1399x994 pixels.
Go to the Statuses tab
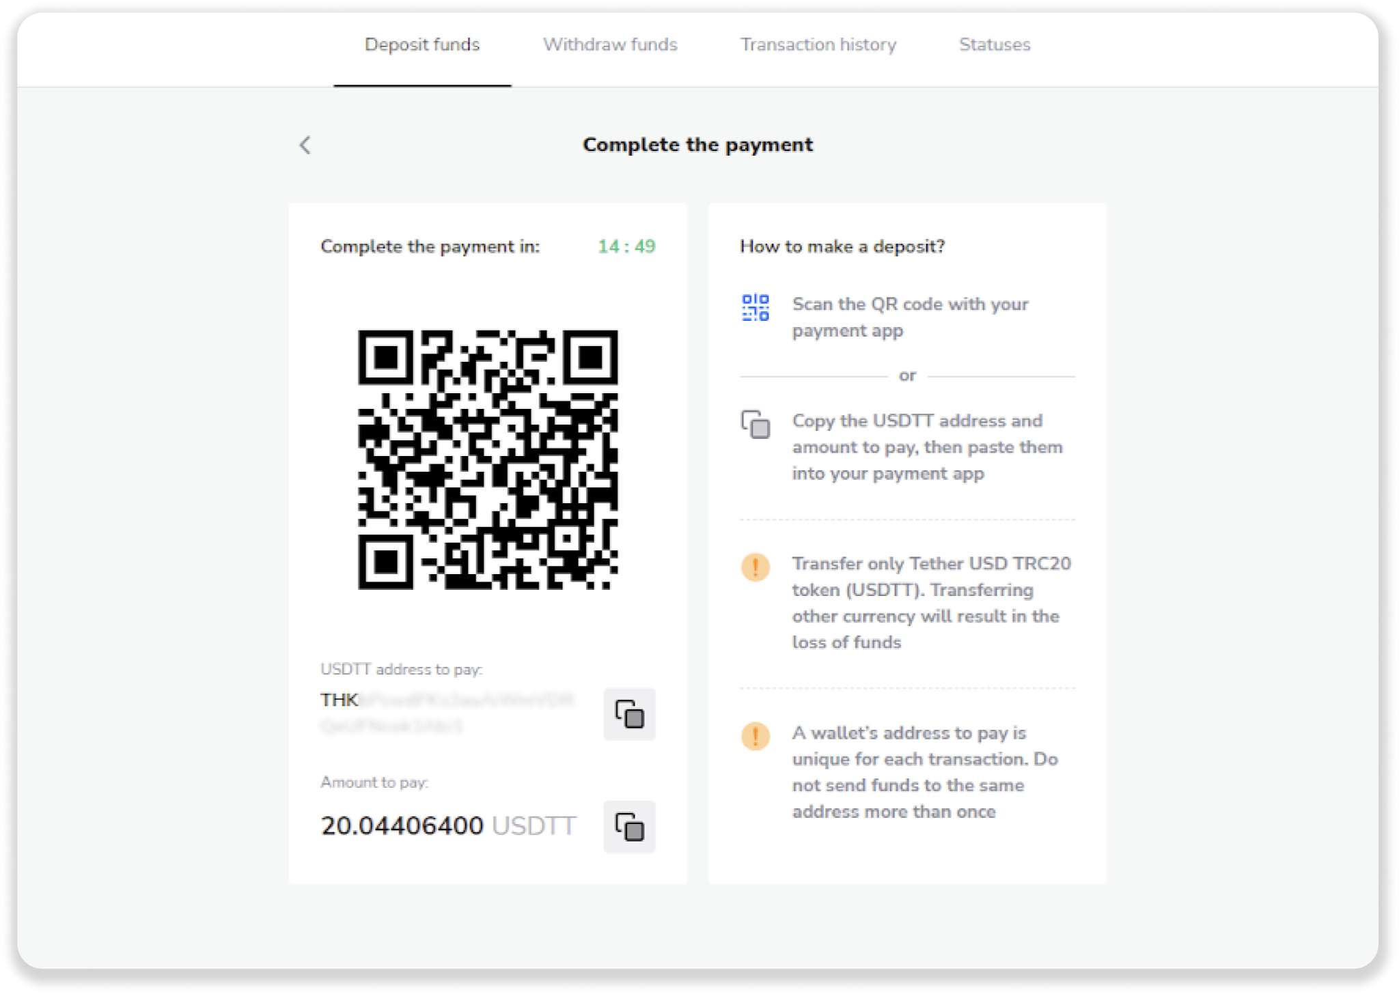pos(995,45)
